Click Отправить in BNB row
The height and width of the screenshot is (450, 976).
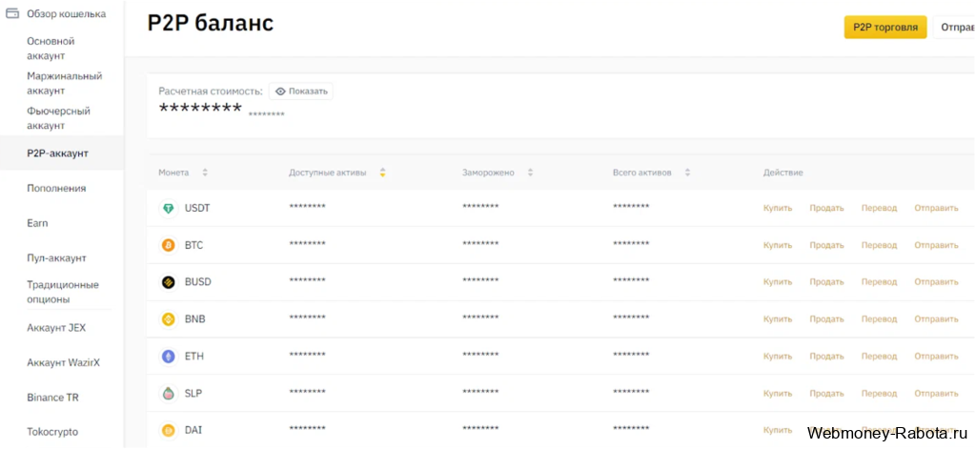936,318
